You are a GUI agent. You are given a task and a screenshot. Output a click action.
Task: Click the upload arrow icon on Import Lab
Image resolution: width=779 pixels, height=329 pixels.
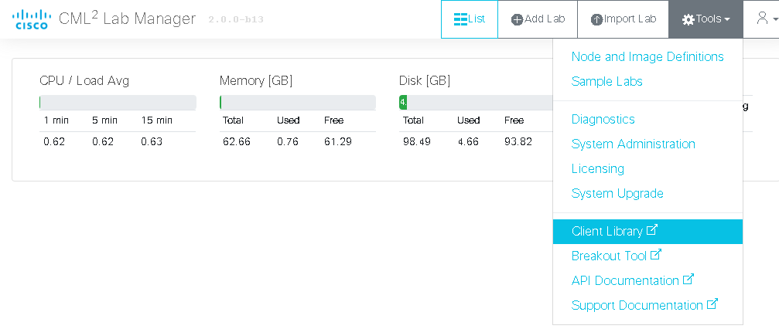point(596,20)
